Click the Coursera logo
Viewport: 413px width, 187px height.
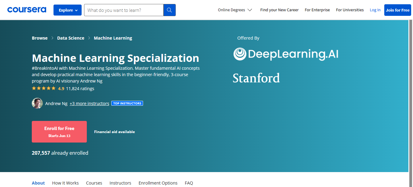pyautogui.click(x=27, y=10)
